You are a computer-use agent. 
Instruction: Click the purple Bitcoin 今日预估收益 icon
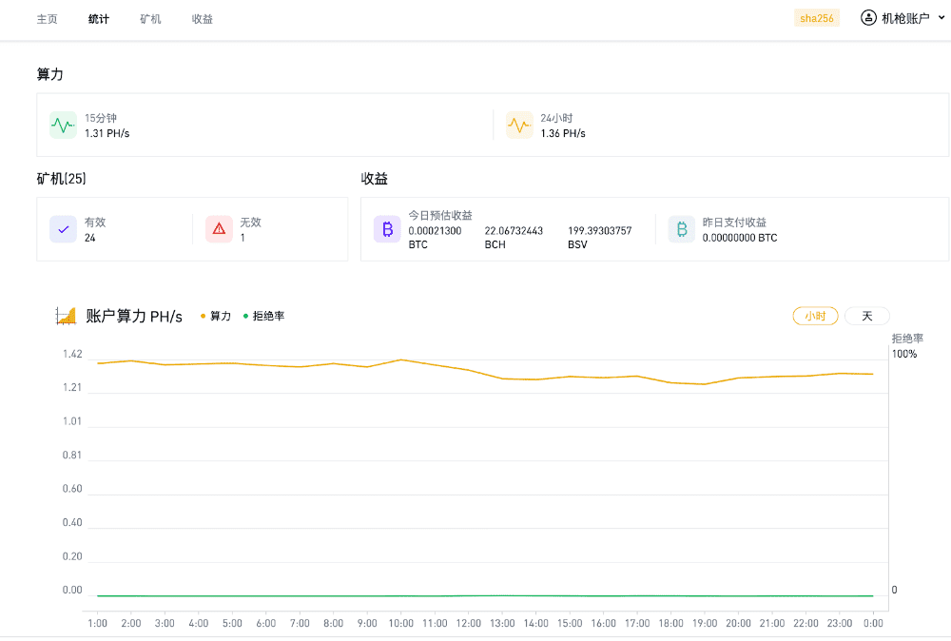click(387, 229)
